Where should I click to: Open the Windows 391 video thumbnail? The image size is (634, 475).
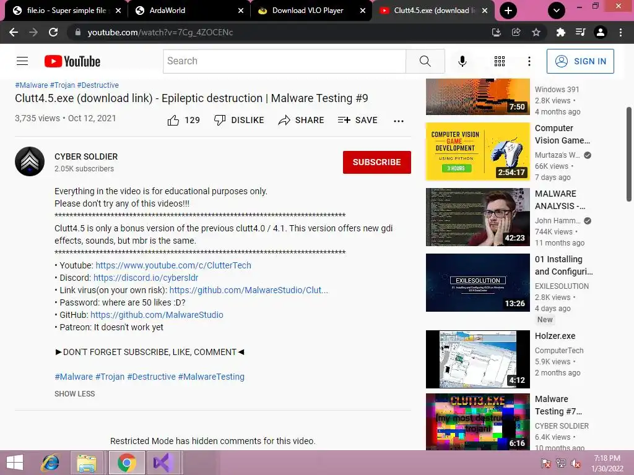click(x=477, y=97)
